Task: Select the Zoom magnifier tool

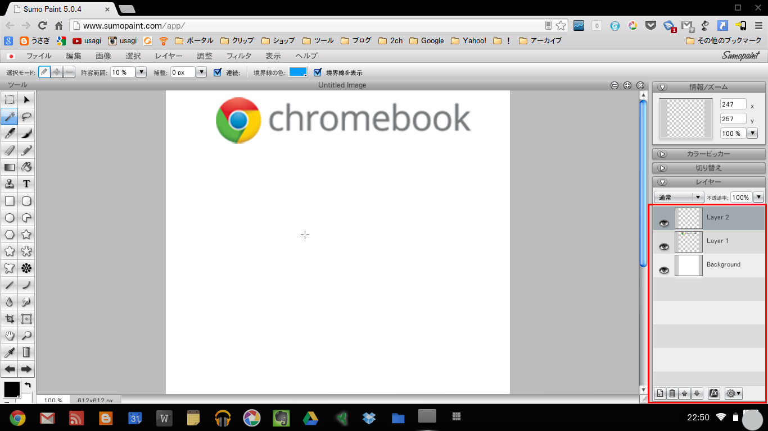Action: point(26,336)
